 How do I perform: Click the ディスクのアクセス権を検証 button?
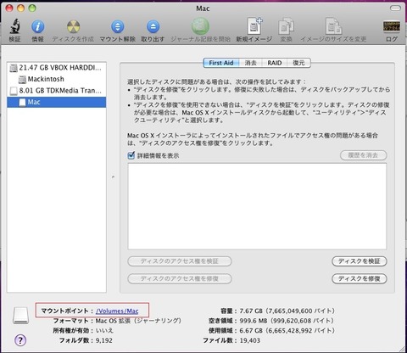180,261
